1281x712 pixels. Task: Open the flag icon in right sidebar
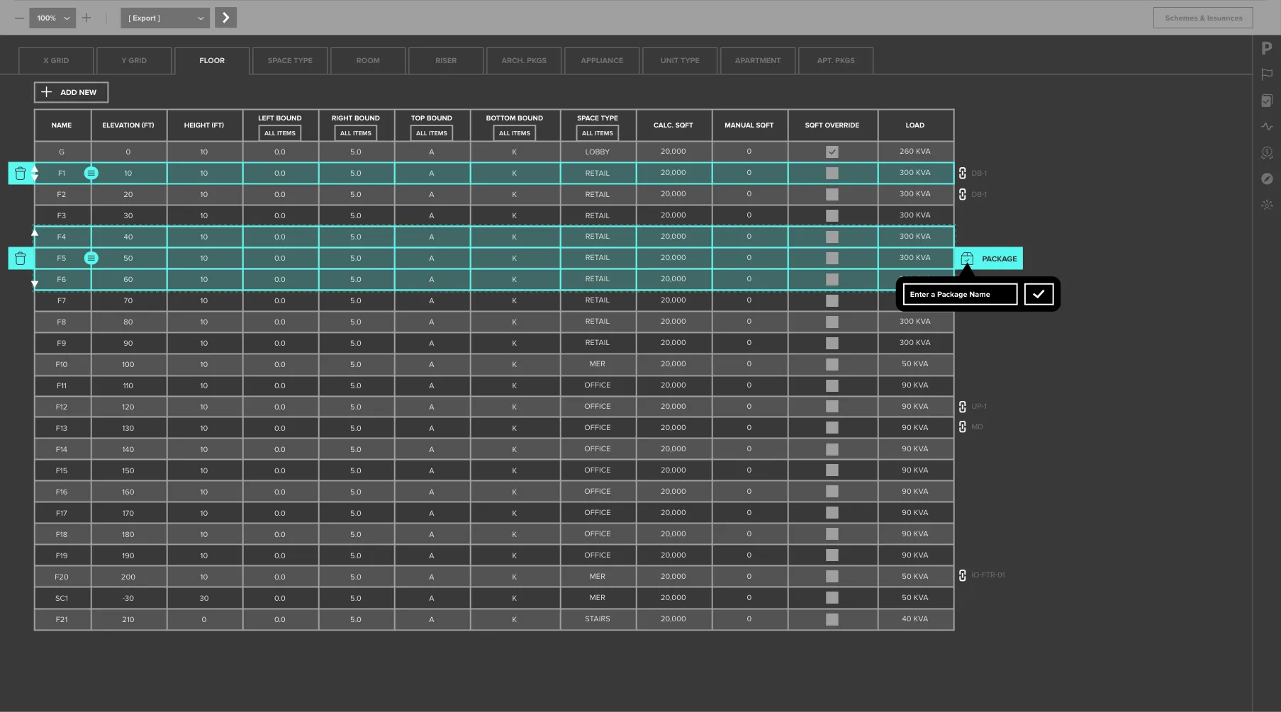point(1267,74)
